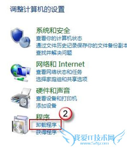Click the System and Security shield icon

tap(20, 38)
